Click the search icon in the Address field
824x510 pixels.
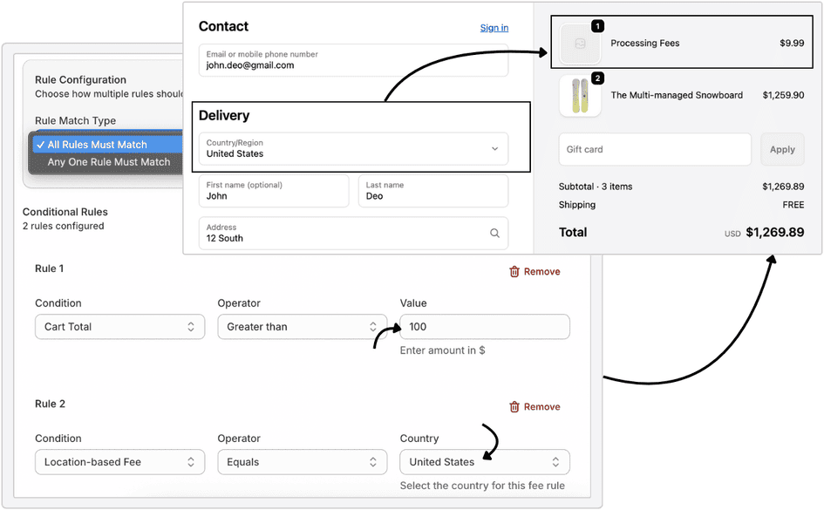494,233
